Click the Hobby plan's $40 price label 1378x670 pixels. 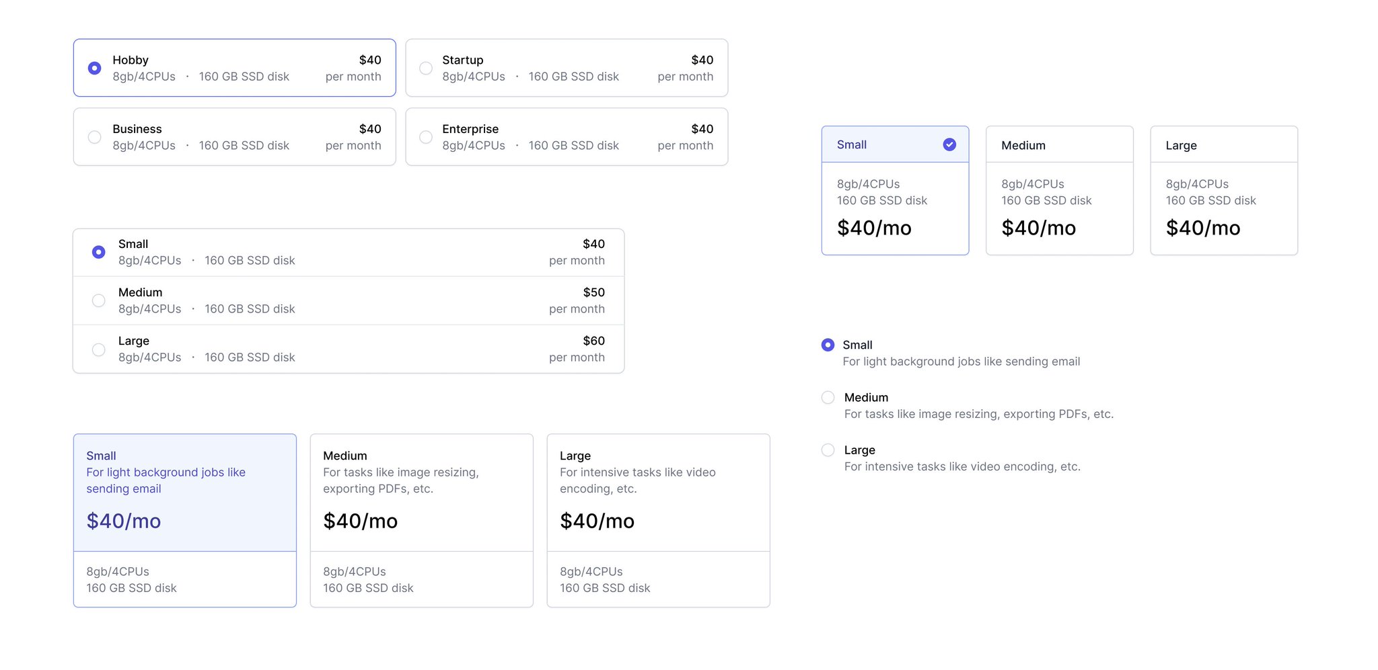(369, 60)
